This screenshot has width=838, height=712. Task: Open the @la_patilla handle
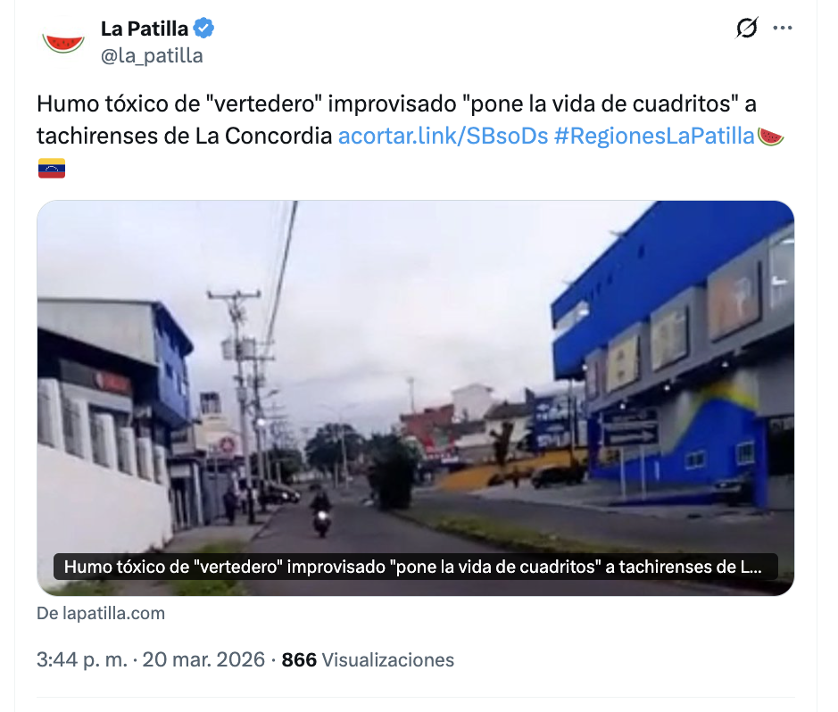click(x=152, y=55)
